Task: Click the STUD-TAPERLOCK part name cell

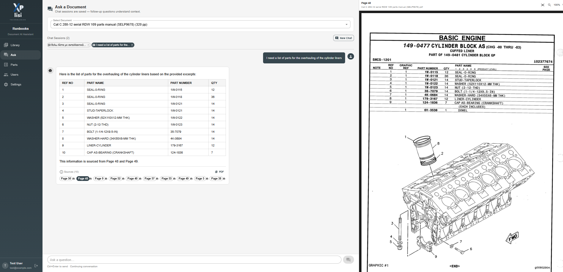Action: (126, 111)
